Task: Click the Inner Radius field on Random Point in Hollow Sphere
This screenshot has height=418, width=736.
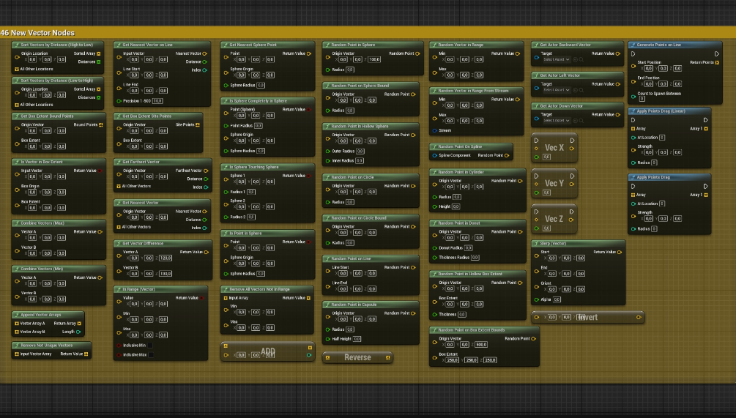Action: (x=359, y=160)
